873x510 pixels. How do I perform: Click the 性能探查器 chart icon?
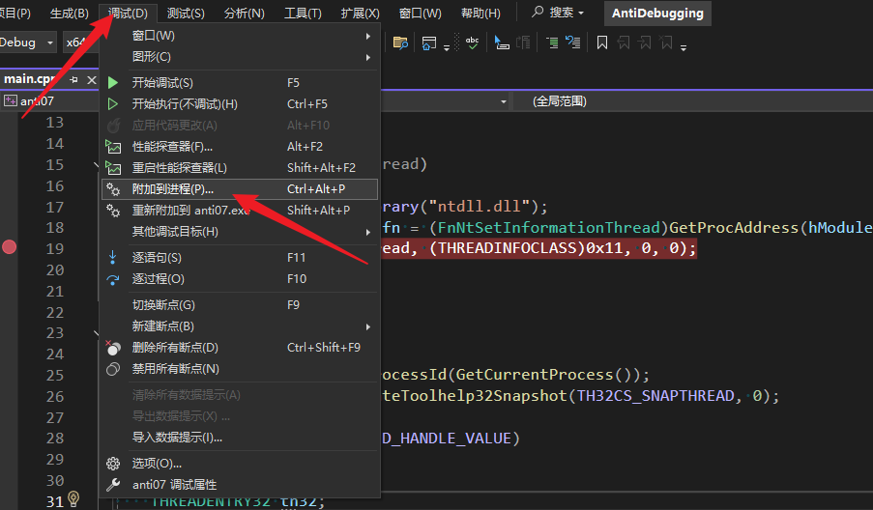point(113,147)
